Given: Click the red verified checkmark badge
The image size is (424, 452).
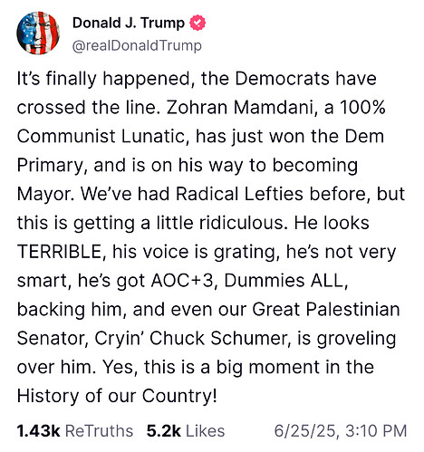Looking at the screenshot, I should click(x=198, y=23).
